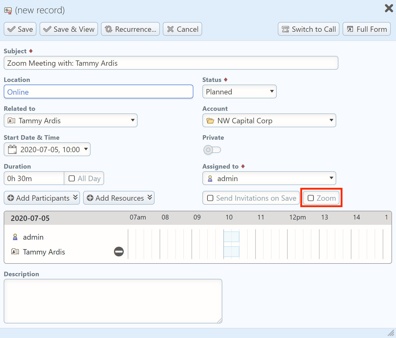Click the form icon on Full Form

point(350,29)
